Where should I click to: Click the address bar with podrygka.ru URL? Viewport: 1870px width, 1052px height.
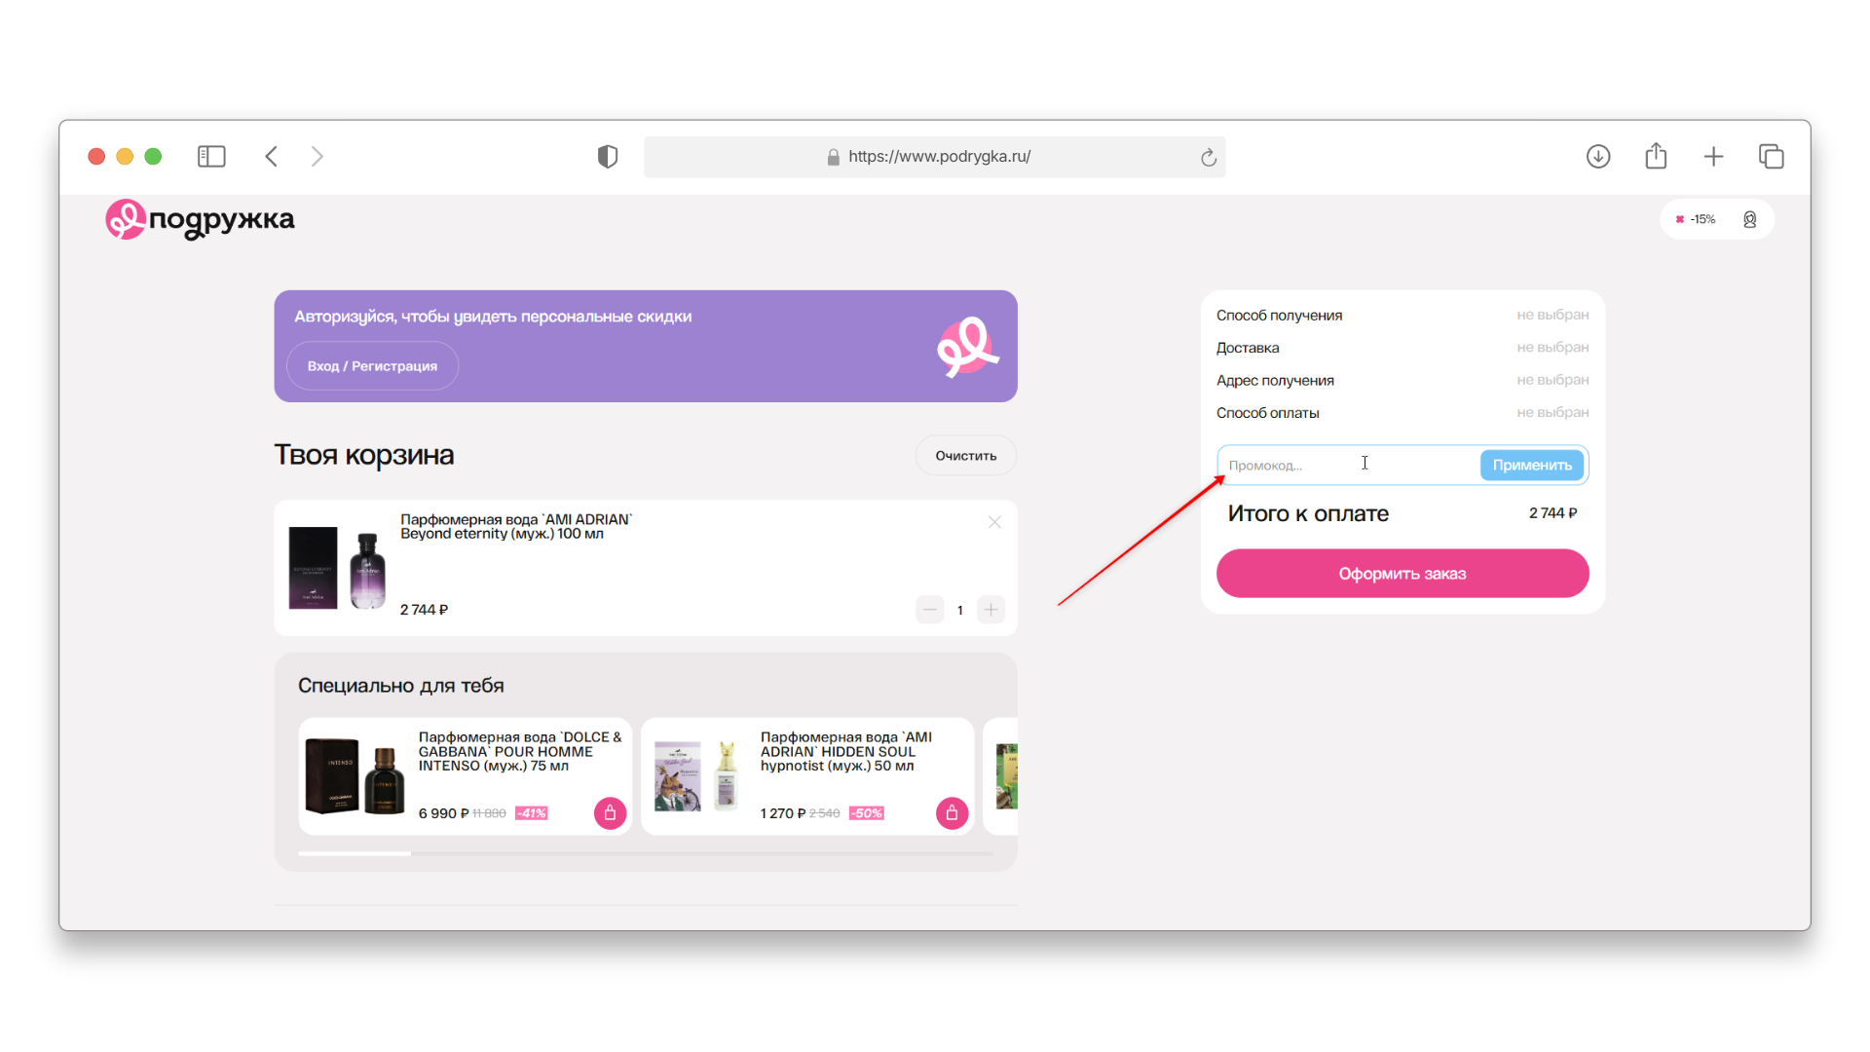coord(934,157)
